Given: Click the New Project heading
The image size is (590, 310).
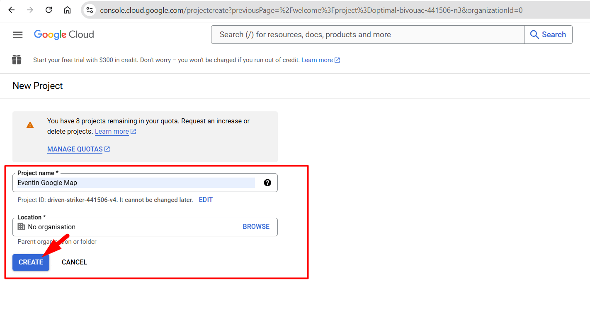Looking at the screenshot, I should click(38, 86).
